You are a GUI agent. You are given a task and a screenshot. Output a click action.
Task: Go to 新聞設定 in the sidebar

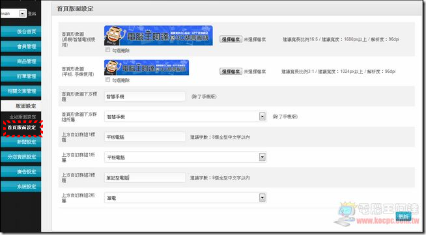[21, 142]
